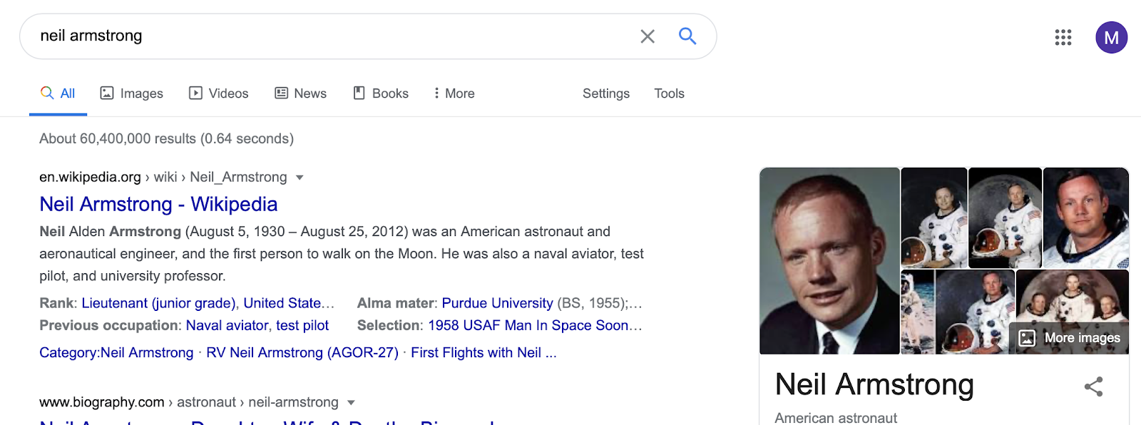Open the RV Neil Armstrong (AGOR-27) link
1141x425 pixels.
pos(302,353)
